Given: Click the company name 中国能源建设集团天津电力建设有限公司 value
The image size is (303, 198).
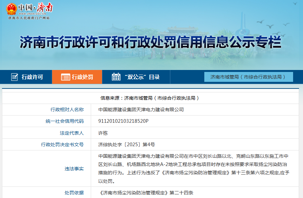Looking at the screenshot, I should point(141,110).
